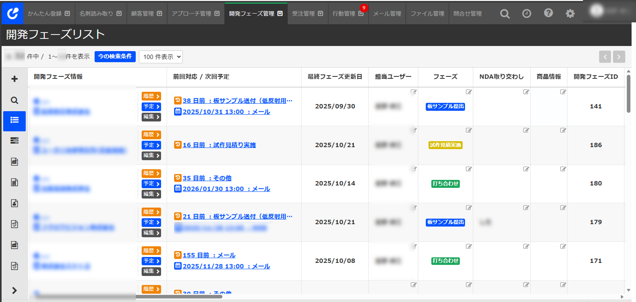Open the 開発フェーズ管理 tab

pos(256,14)
